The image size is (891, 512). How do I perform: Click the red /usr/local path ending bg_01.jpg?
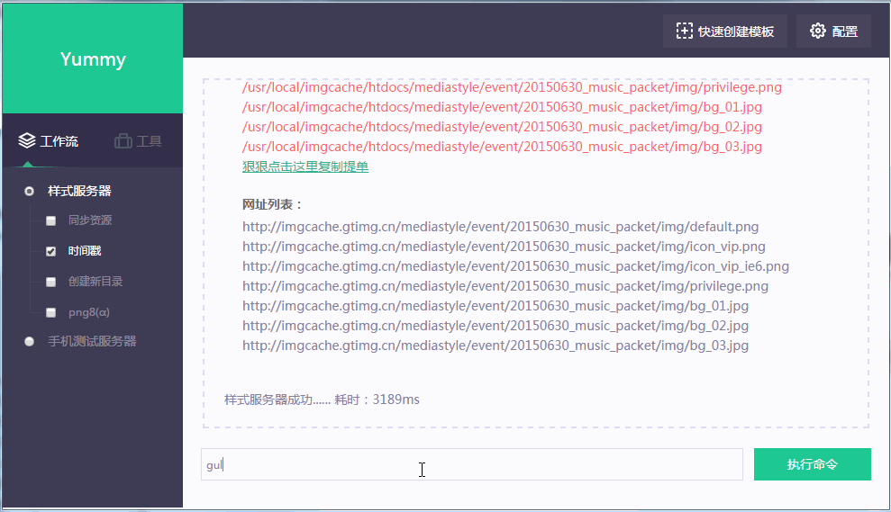pos(503,107)
